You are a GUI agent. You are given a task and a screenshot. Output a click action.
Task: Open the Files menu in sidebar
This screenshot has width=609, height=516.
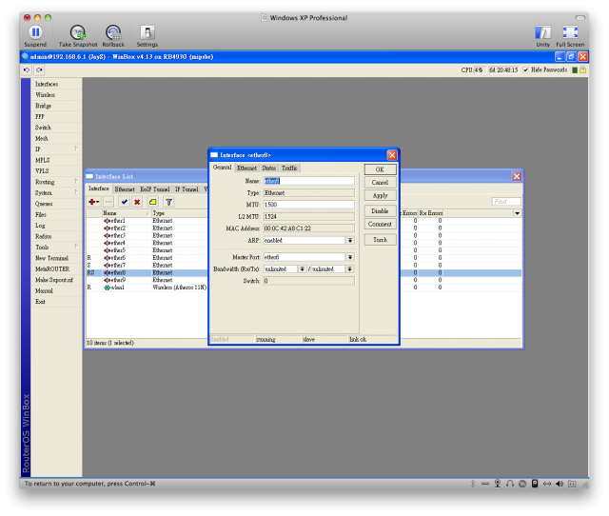[40, 214]
